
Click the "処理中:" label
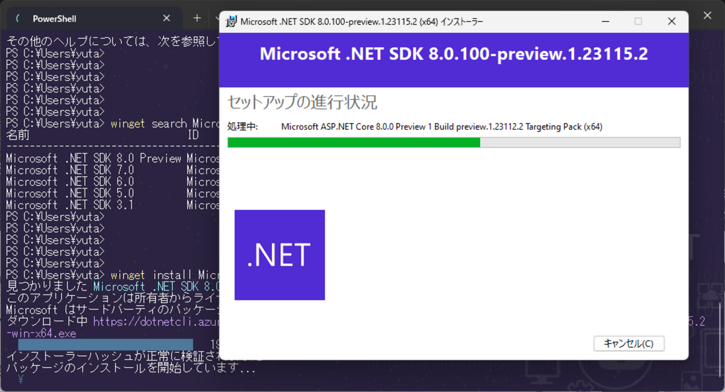[x=243, y=127]
